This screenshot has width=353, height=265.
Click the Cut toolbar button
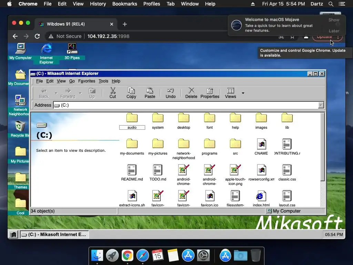[x=113, y=93]
